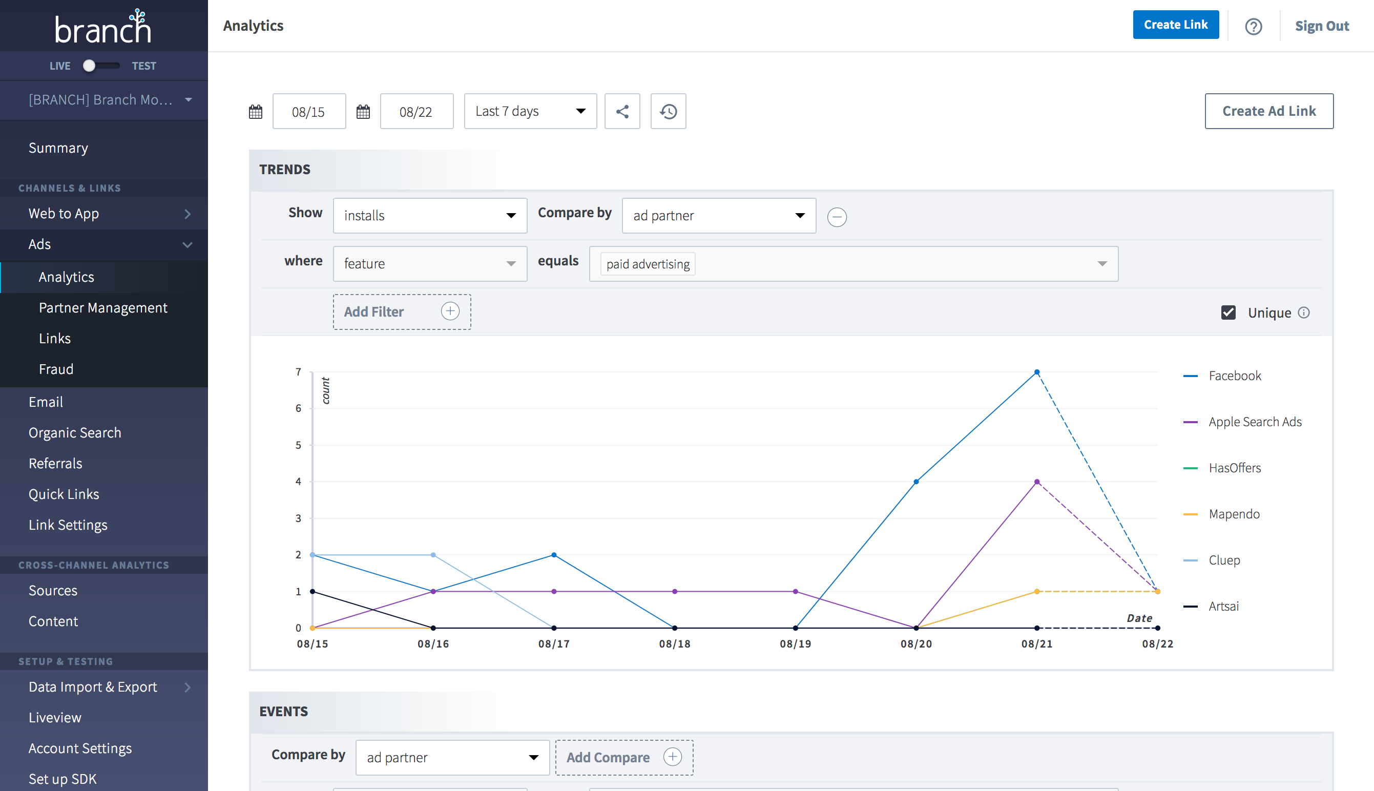Open the Partner Management page

click(x=103, y=307)
